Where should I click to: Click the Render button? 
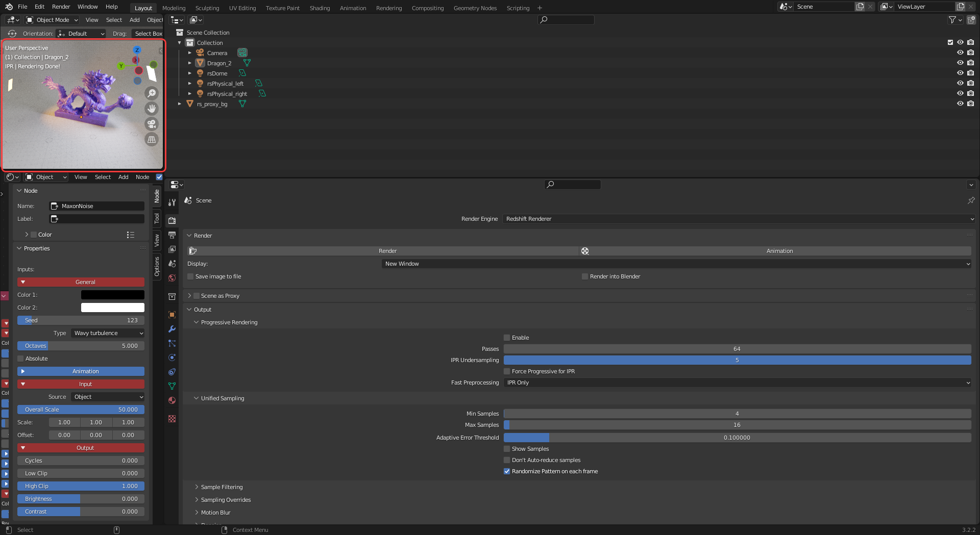[x=387, y=251]
